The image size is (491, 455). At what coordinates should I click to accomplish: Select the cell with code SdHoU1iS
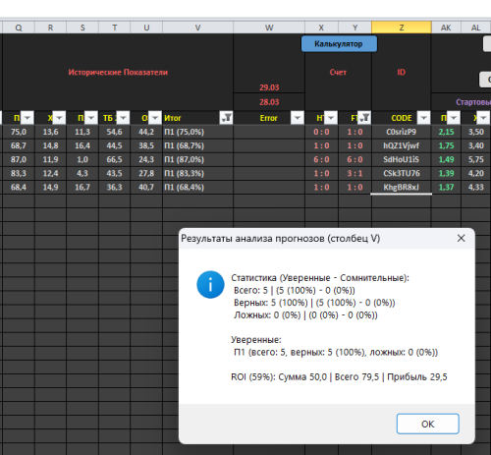402,159
